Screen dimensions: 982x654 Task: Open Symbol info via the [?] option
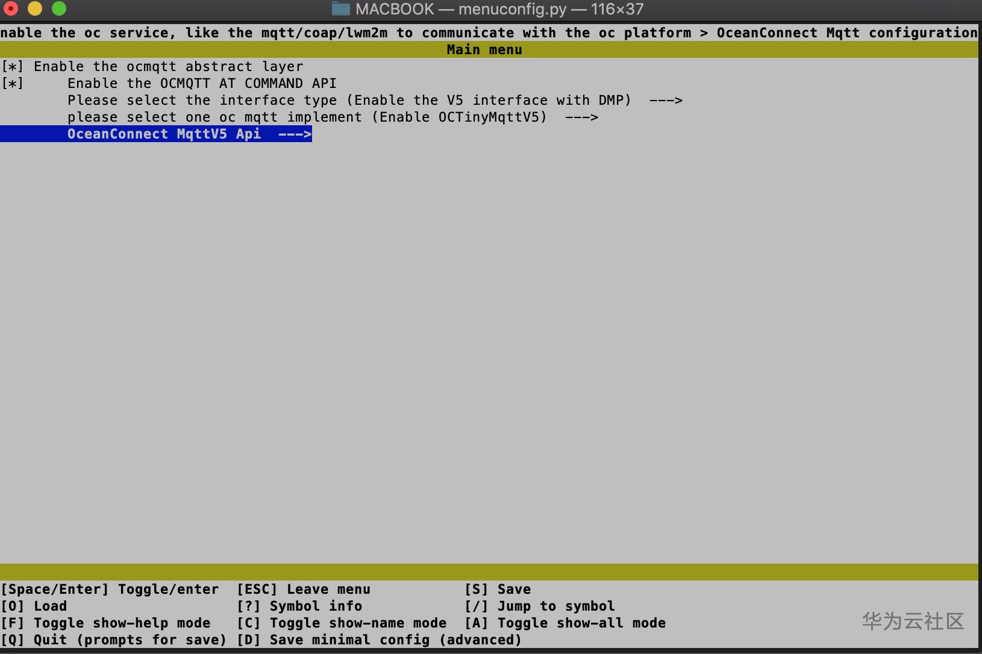pyautogui.click(x=300, y=606)
